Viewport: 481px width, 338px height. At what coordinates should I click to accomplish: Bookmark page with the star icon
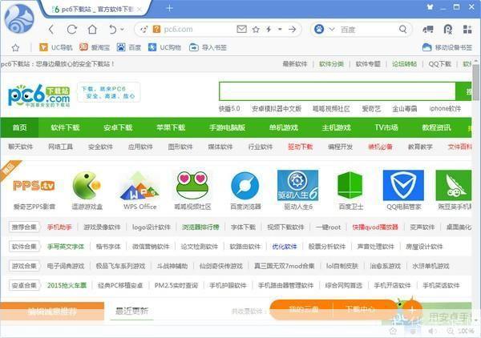256,30
